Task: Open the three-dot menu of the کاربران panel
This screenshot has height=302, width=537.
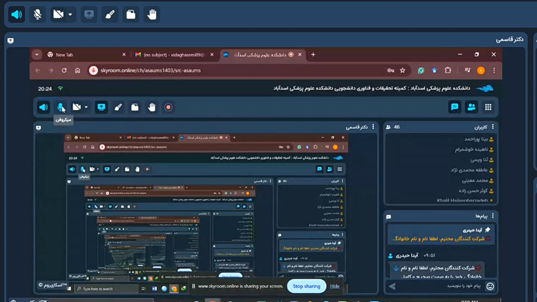Action: coord(492,127)
